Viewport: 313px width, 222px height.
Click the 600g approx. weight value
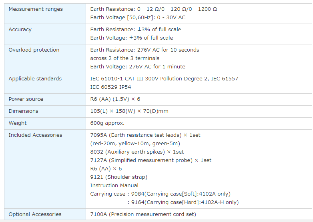[x=107, y=123]
